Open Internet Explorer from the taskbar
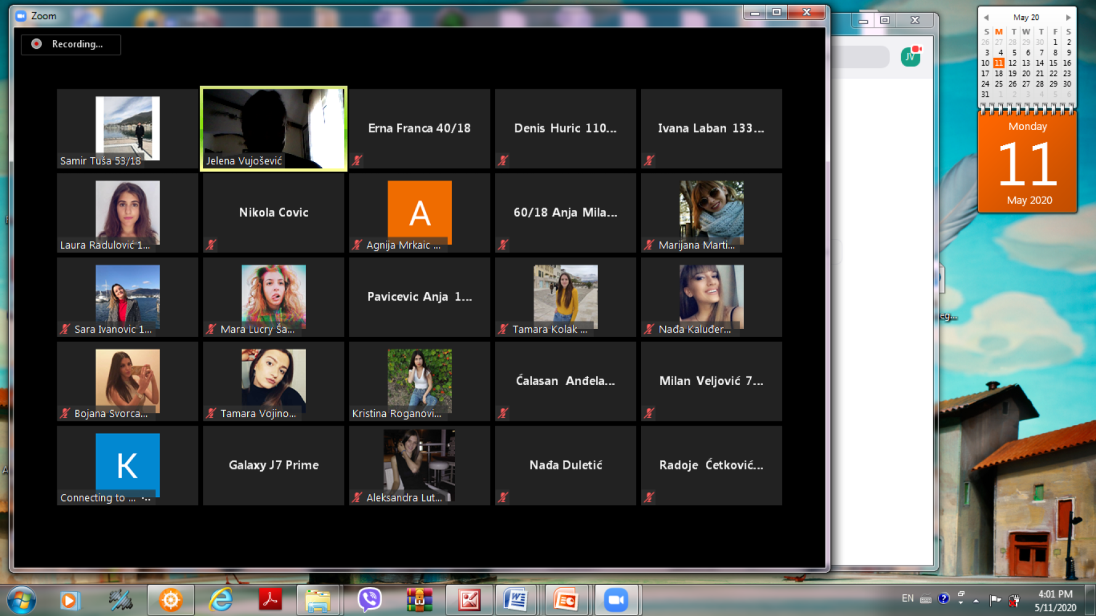This screenshot has height=616, width=1096. click(x=221, y=600)
